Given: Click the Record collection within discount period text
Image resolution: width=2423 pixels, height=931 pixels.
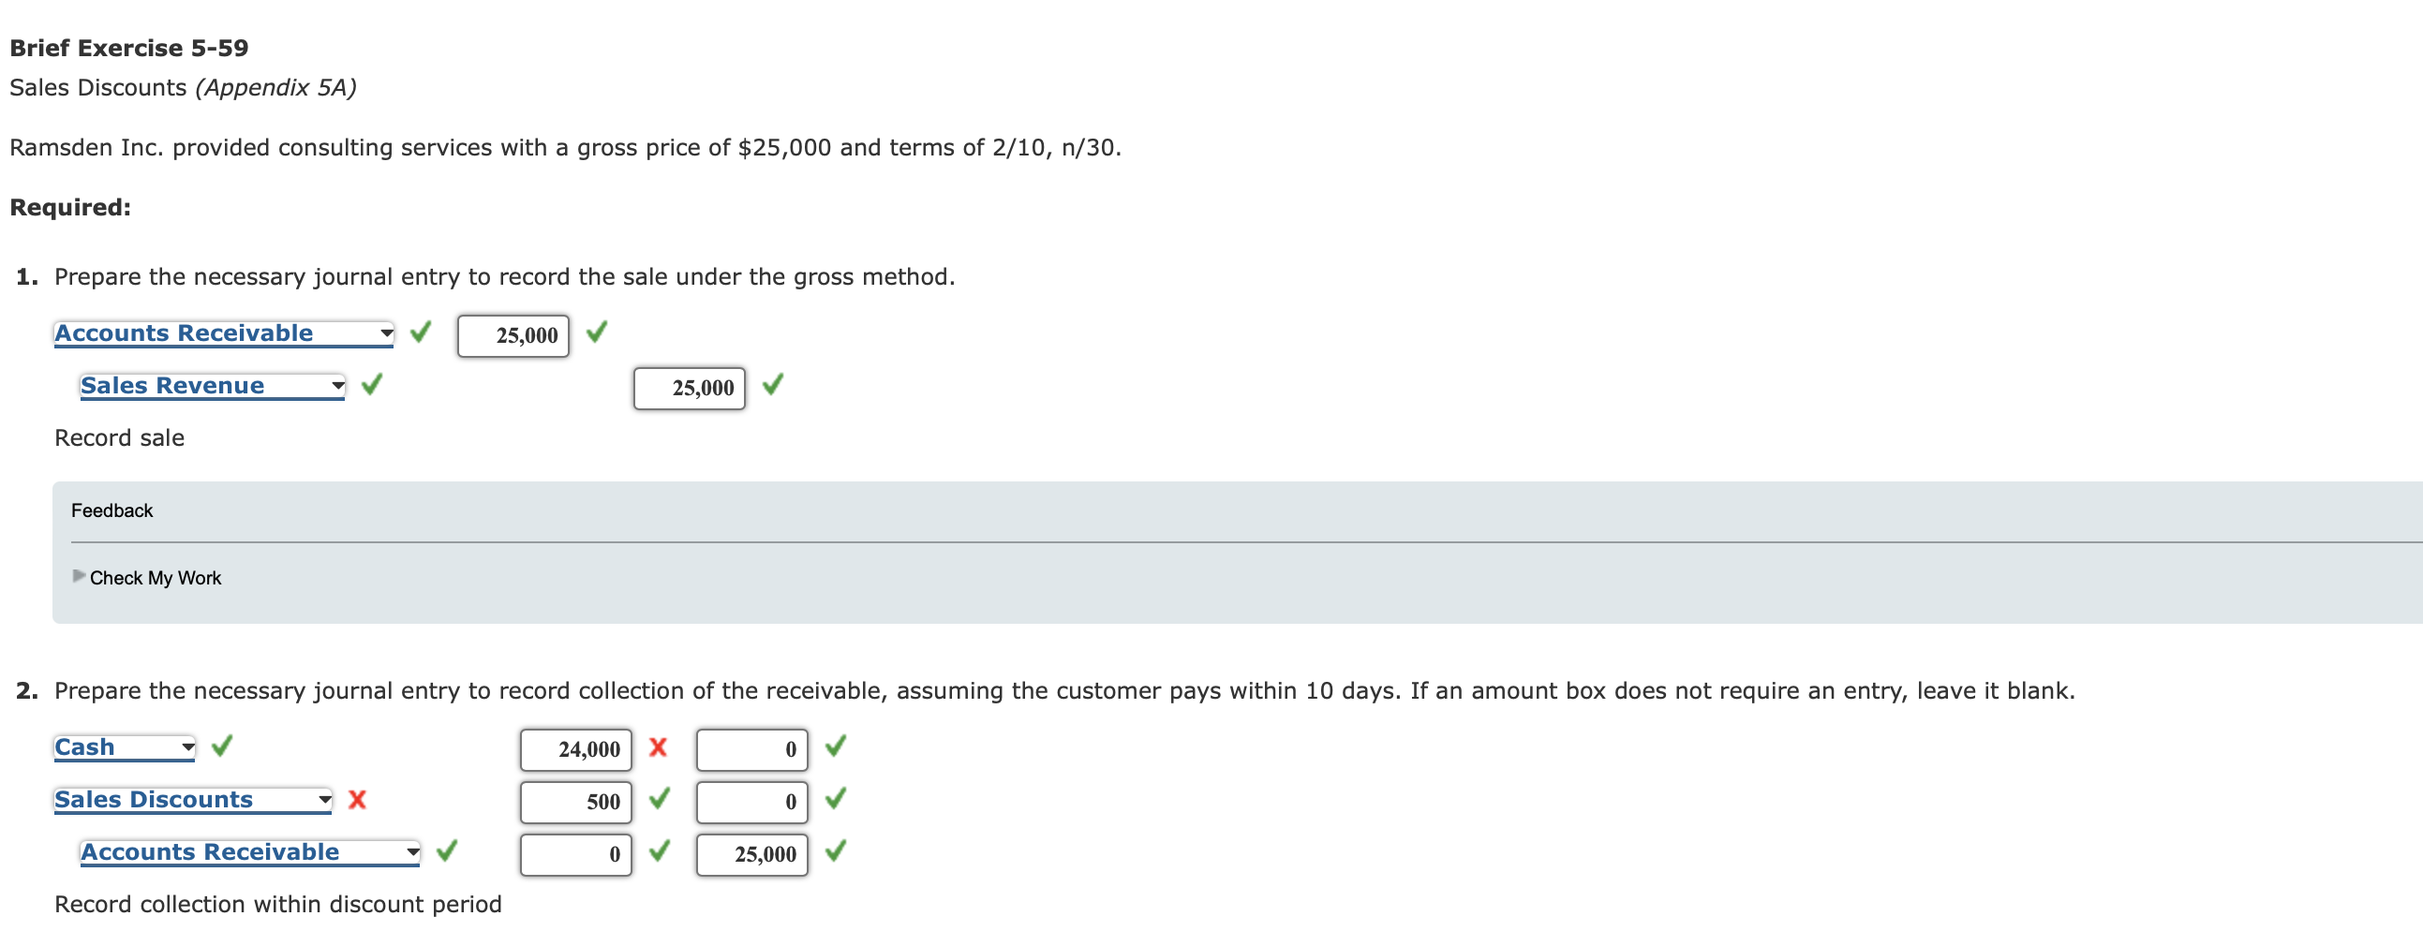Looking at the screenshot, I should click(278, 904).
